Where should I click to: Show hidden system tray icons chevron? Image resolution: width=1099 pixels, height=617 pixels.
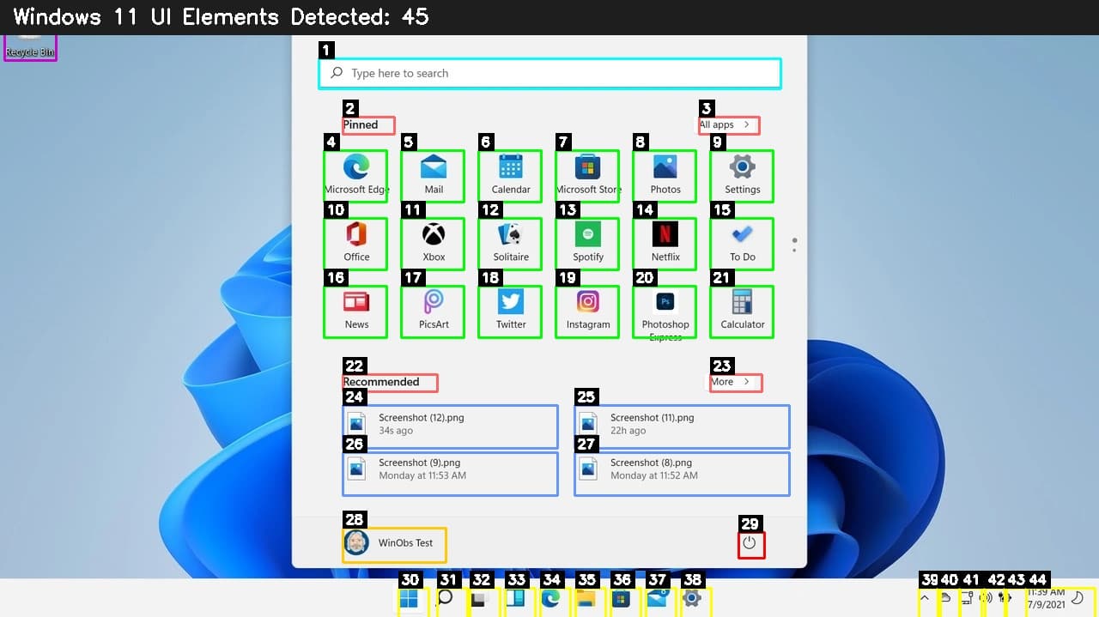(925, 598)
